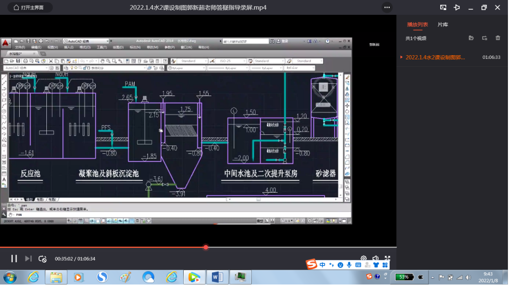This screenshot has height=285, width=509.
Task: Click the add-to-playlist icon
Action: 485,38
